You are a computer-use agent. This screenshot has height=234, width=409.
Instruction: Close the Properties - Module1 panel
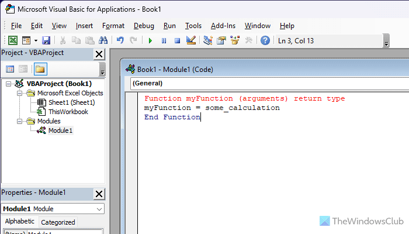(x=99, y=194)
